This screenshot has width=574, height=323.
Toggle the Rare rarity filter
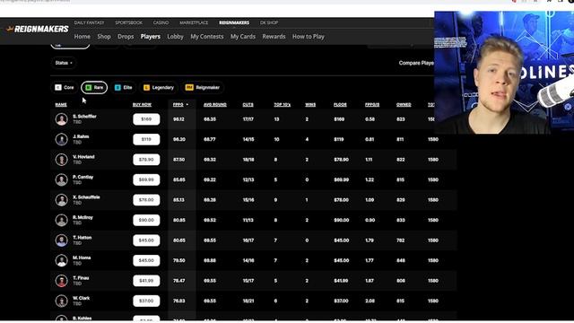[x=94, y=88]
